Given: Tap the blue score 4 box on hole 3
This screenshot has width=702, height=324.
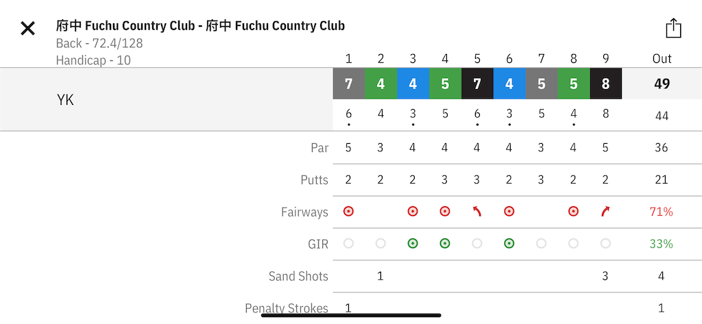Looking at the screenshot, I should point(413,84).
